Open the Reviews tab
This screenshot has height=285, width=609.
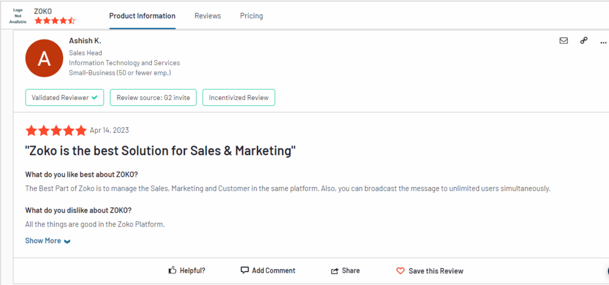pos(208,16)
